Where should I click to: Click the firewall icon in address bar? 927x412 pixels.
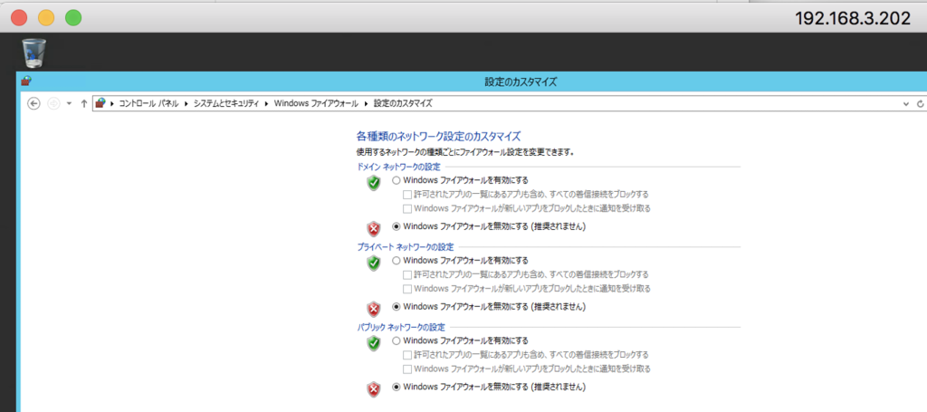(101, 103)
